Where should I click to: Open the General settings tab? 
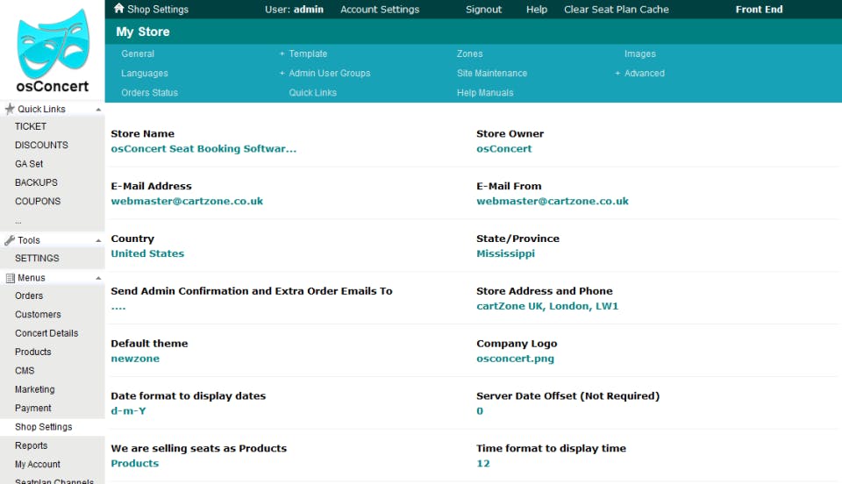tap(138, 53)
